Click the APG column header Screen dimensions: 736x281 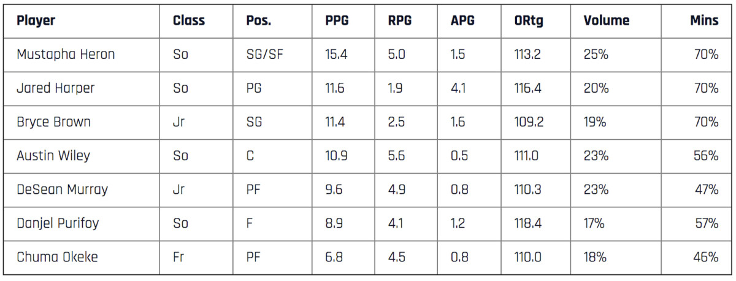tap(463, 20)
